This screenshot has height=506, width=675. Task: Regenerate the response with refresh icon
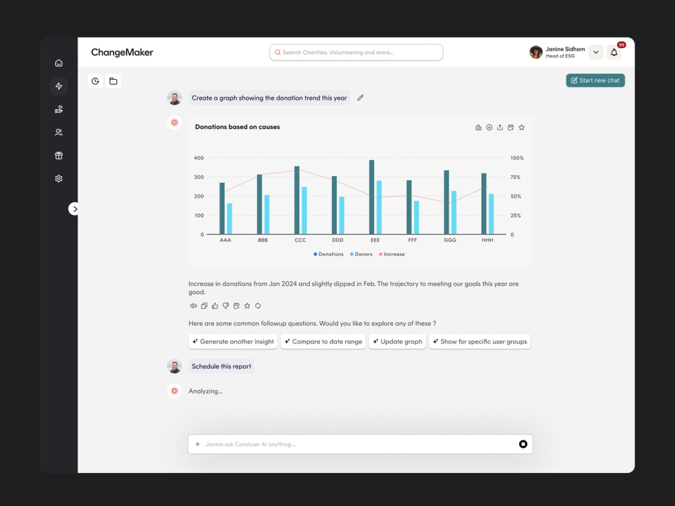258,306
